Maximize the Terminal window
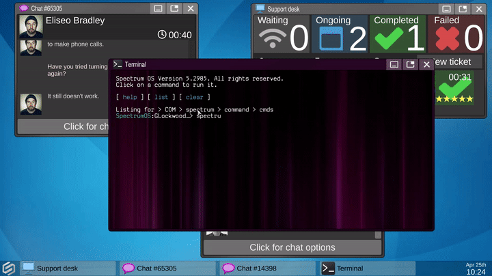This screenshot has height=276, width=492. [410, 64]
